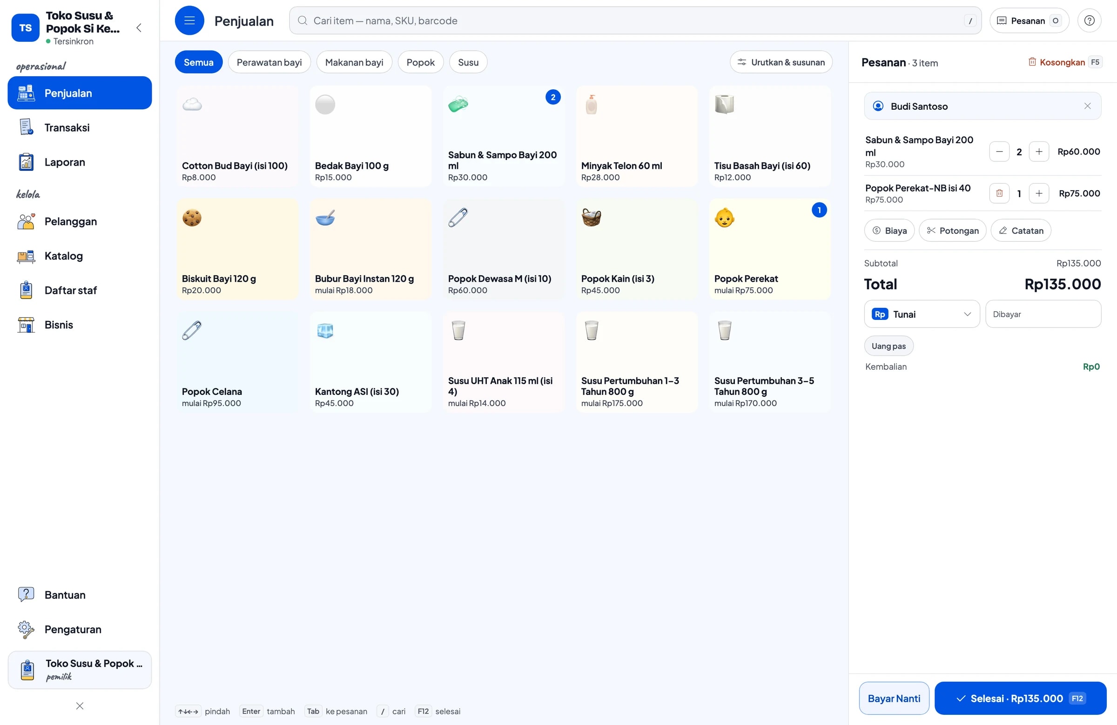Open the Katalog icon in sidebar
This screenshot has height=725, width=1117.
point(26,256)
